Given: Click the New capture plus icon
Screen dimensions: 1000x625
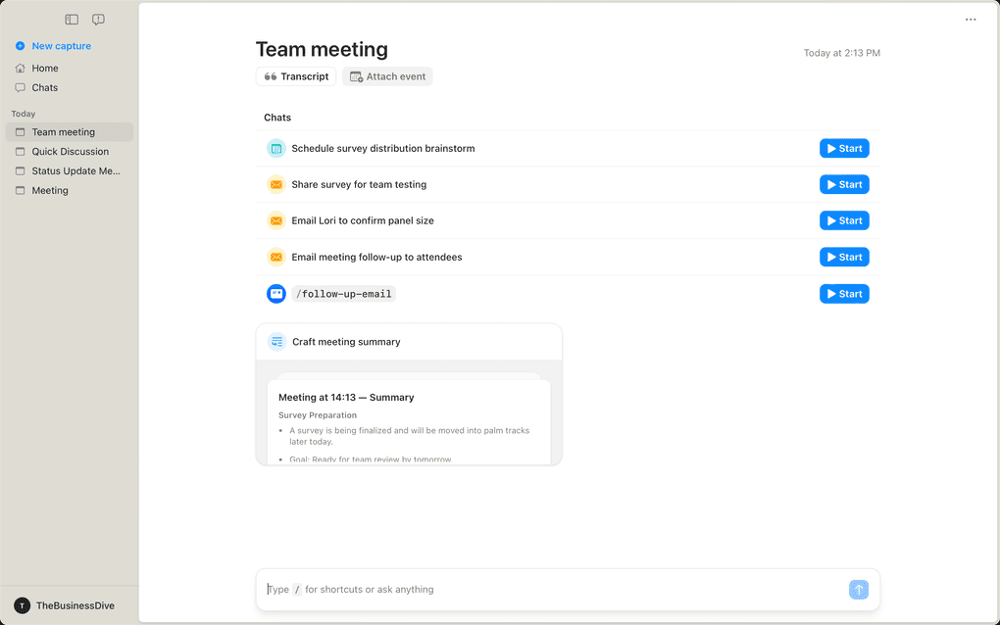Looking at the screenshot, I should coord(21,46).
